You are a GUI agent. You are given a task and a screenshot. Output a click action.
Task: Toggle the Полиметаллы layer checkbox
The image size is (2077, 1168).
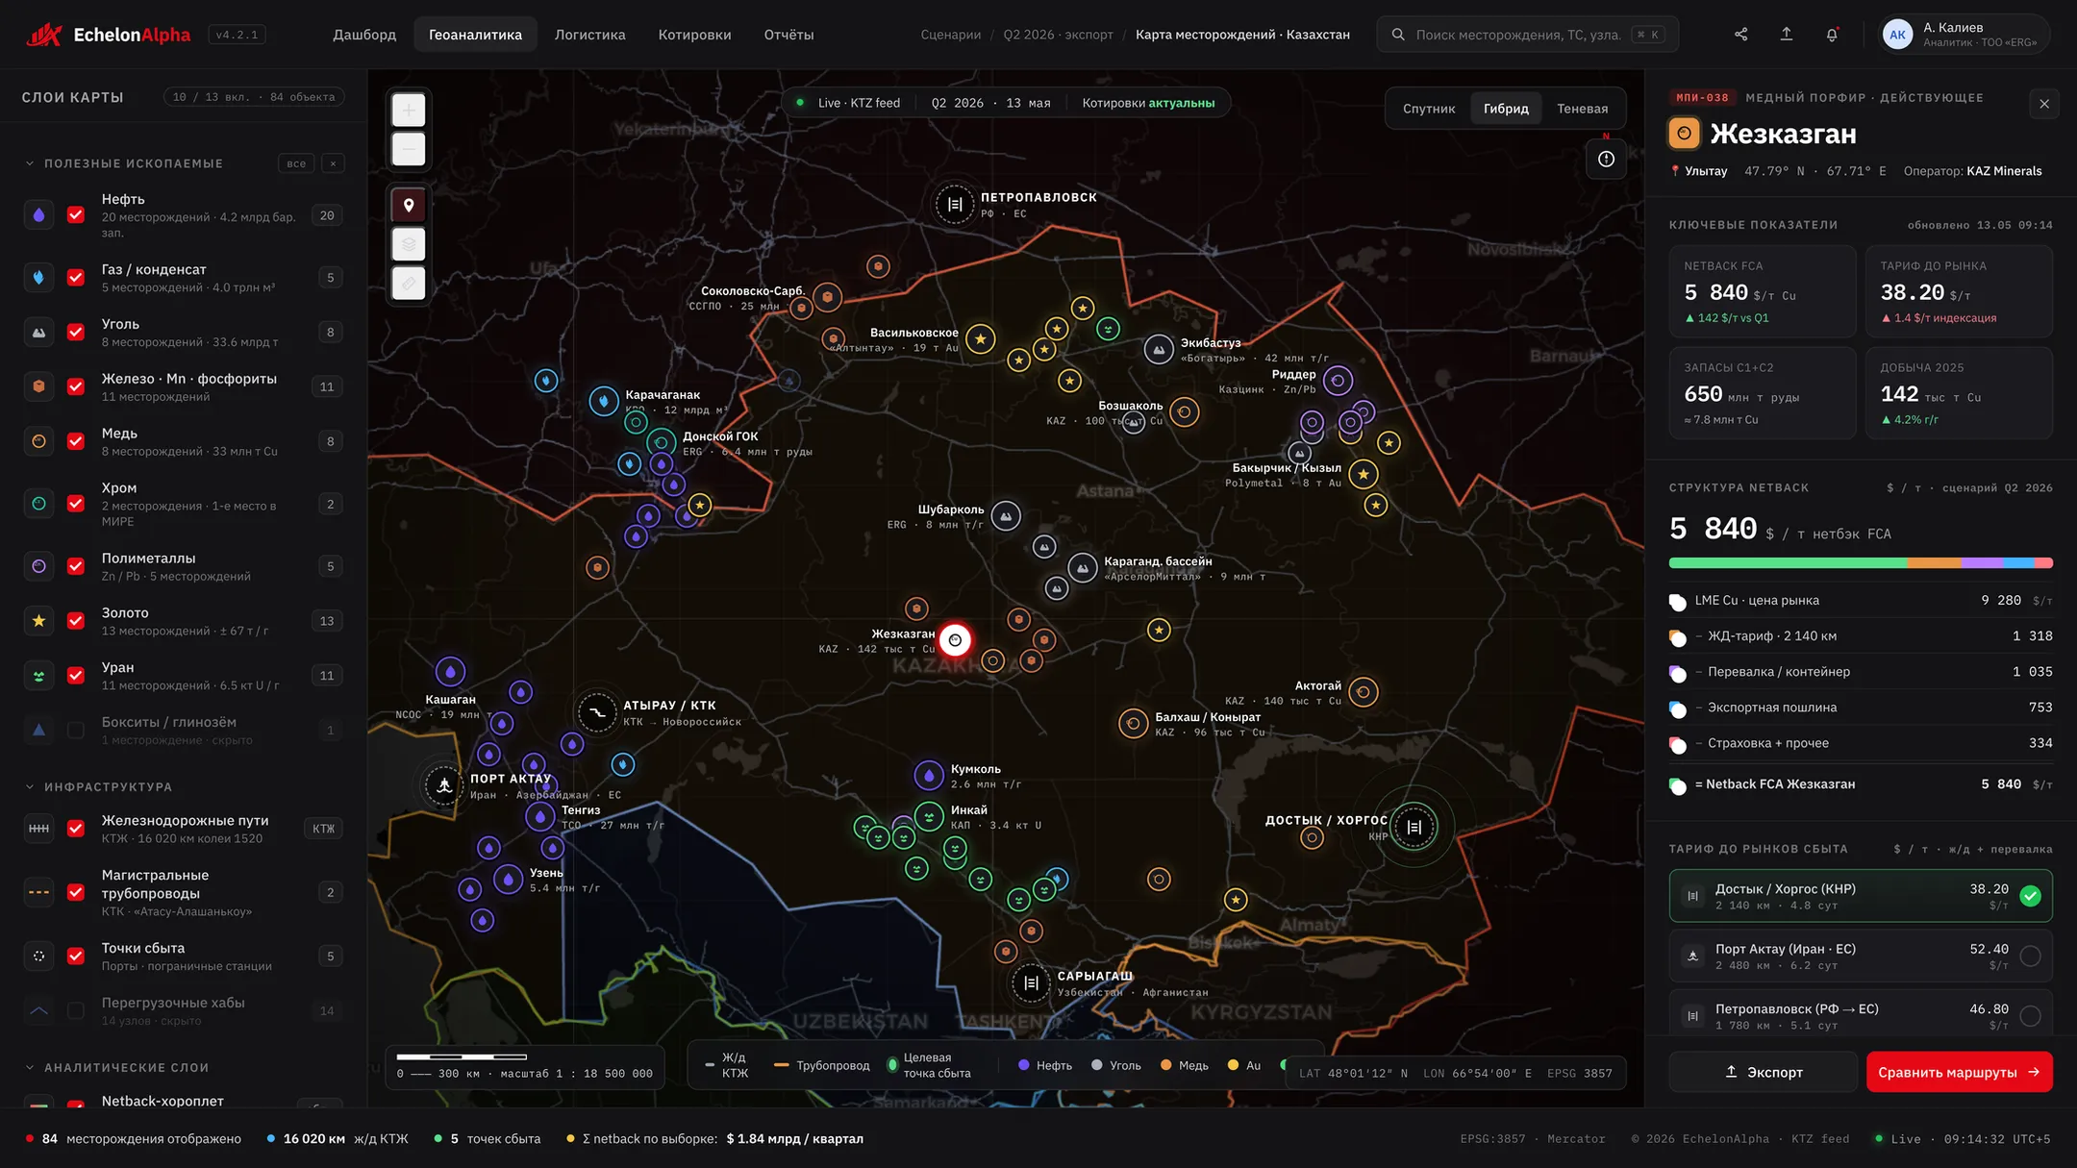point(76,566)
